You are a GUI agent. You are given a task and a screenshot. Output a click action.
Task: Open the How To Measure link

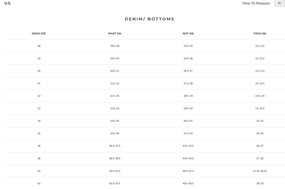point(256,3)
